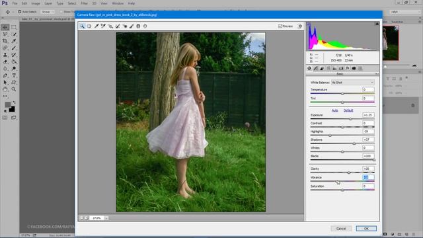Select the Crop tool in Photoshop toolbox

point(5,41)
